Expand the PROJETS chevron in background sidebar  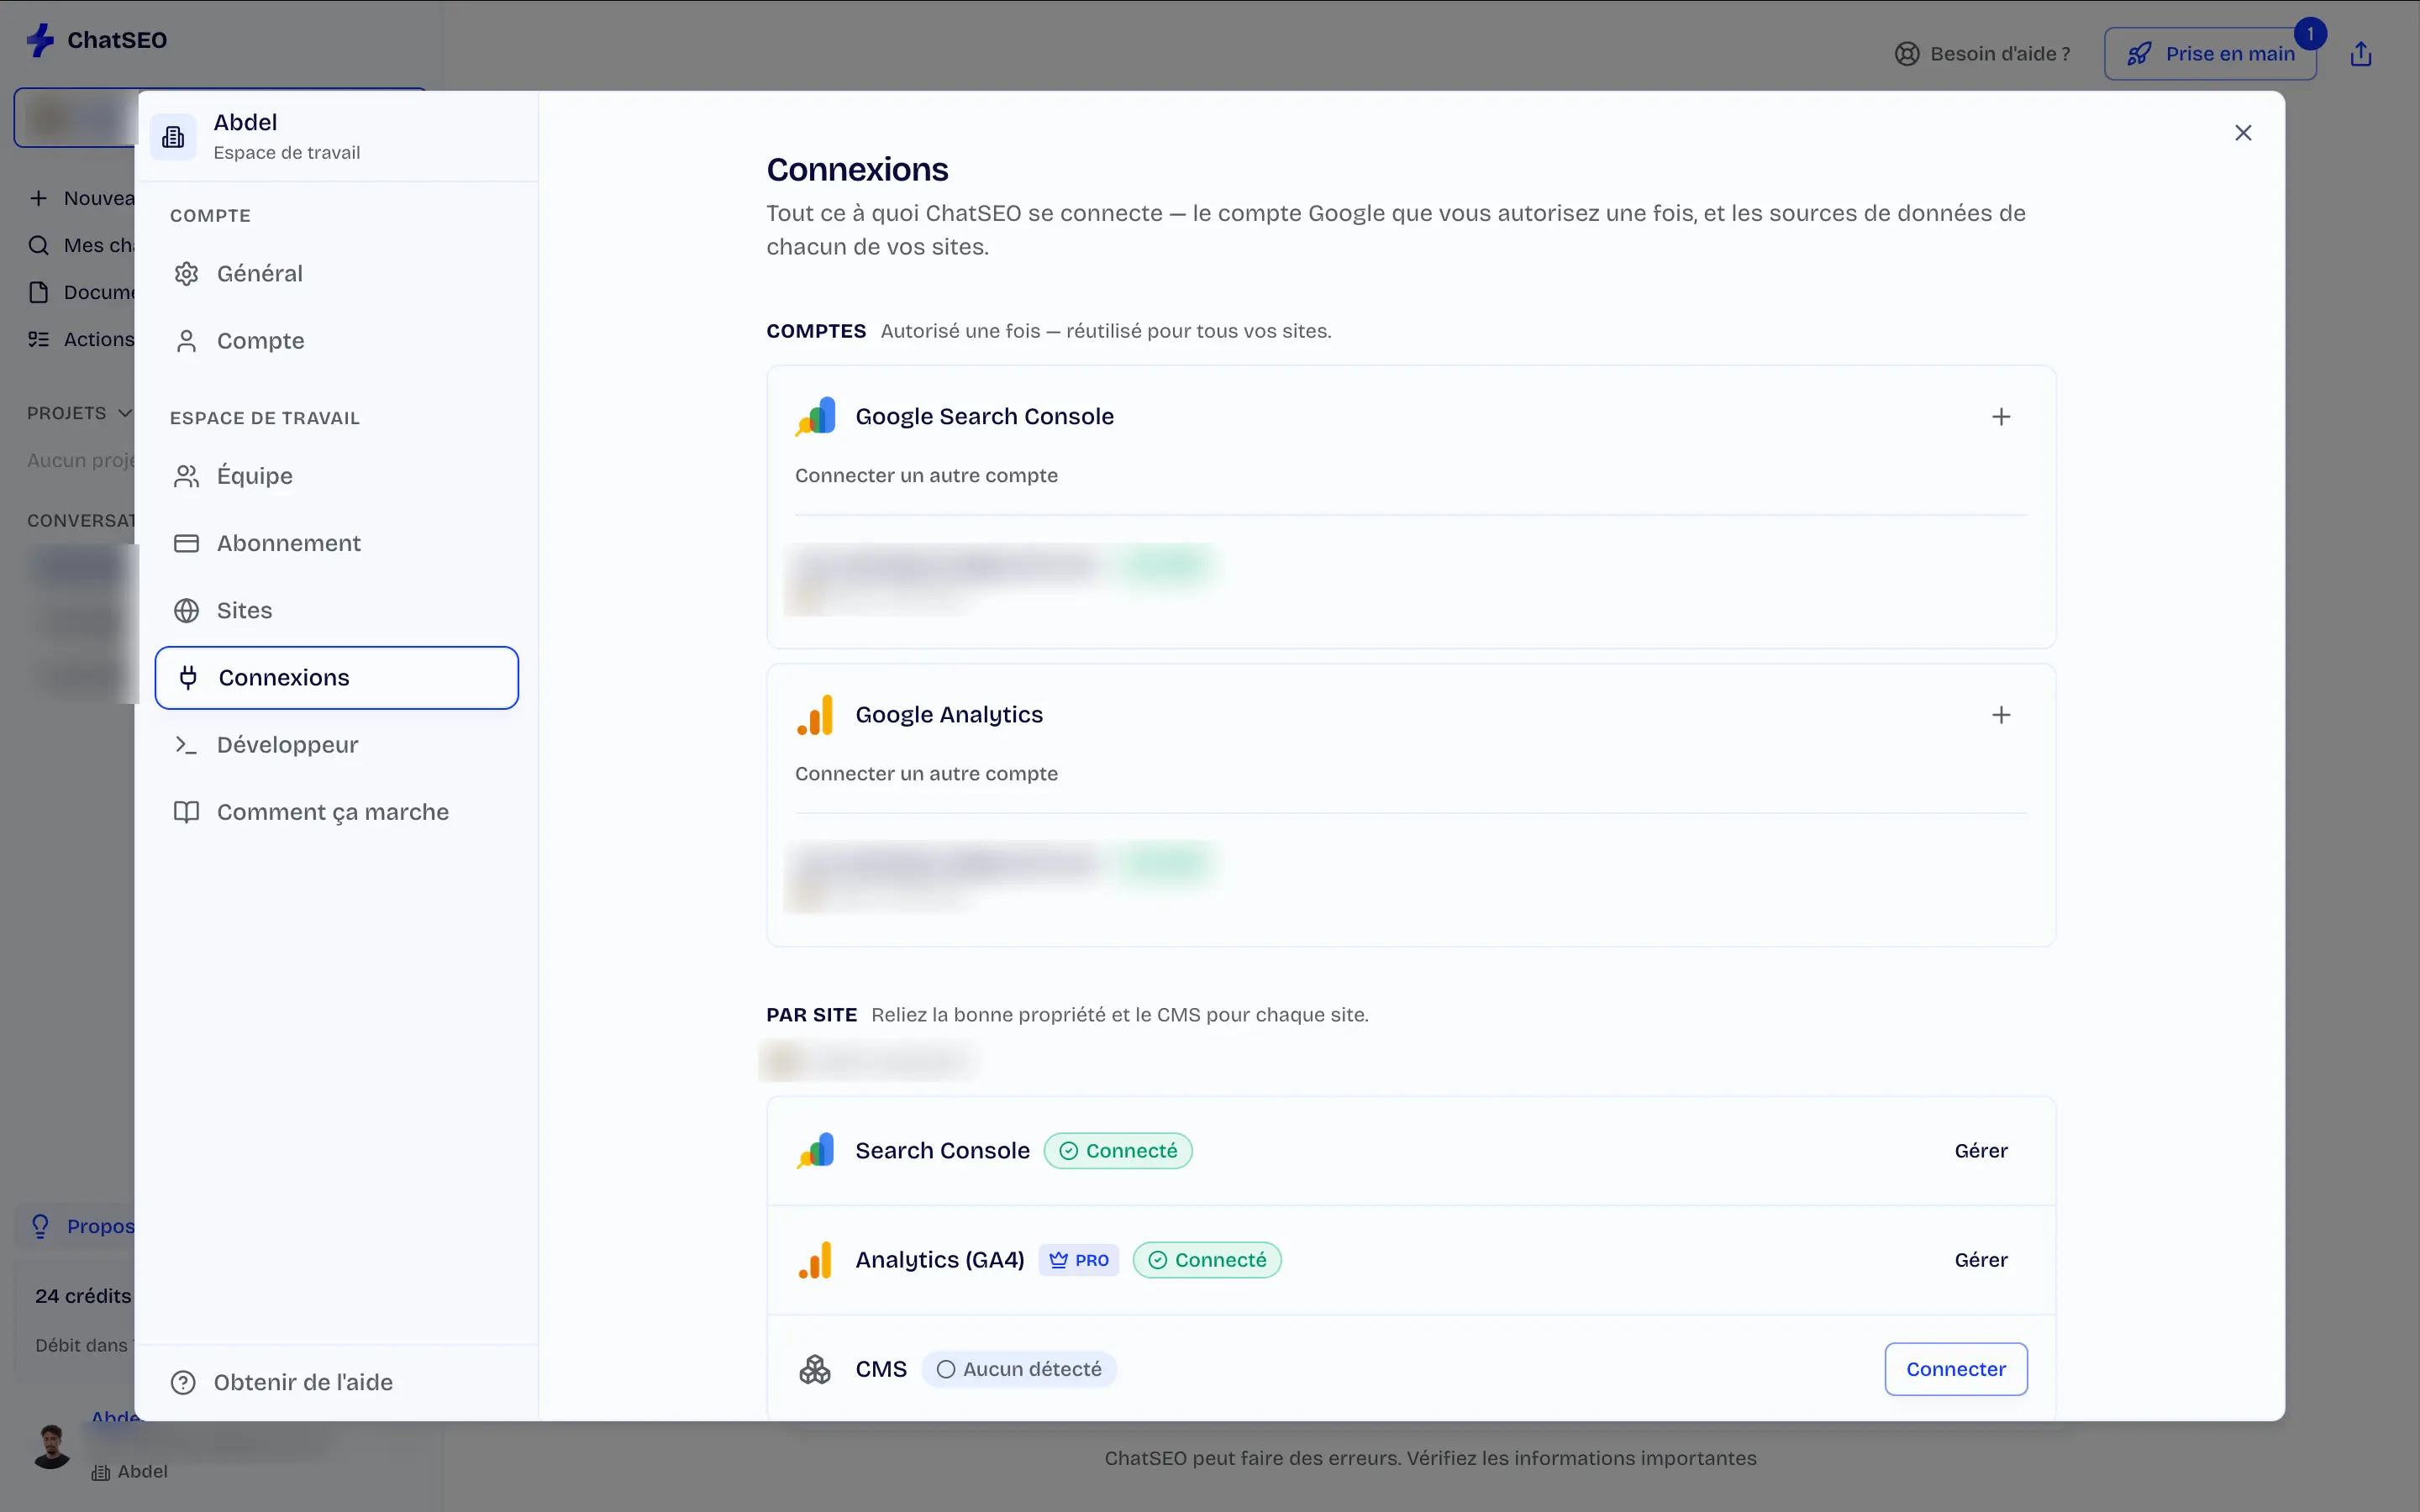[125, 413]
